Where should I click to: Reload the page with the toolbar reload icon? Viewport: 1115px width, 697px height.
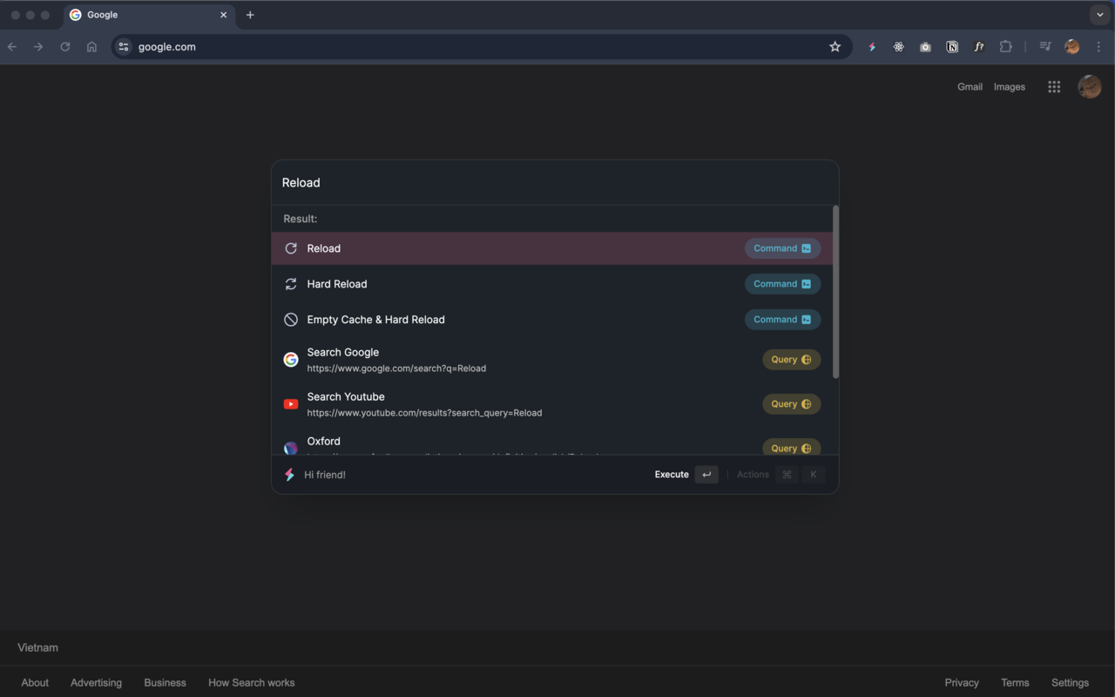[x=64, y=47]
